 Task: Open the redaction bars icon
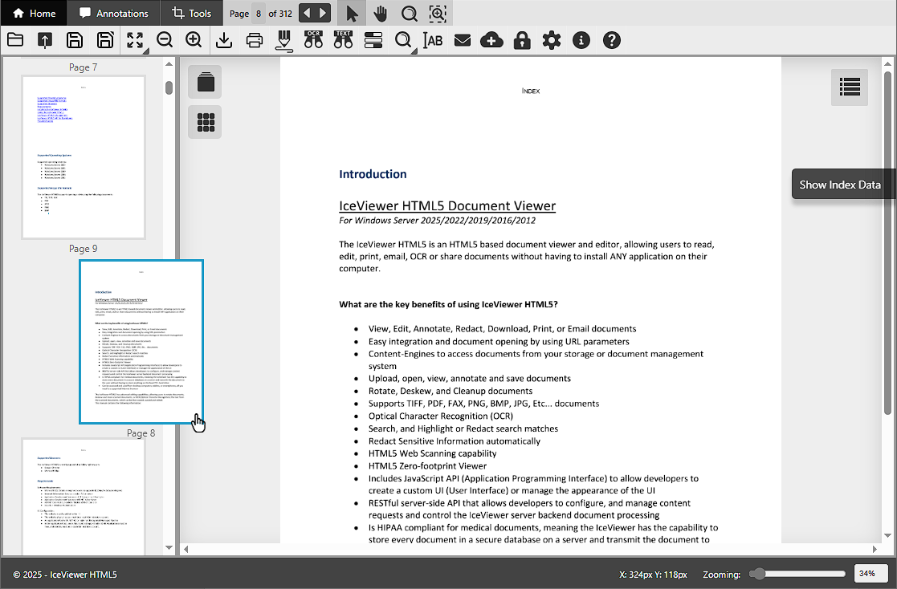pos(373,40)
